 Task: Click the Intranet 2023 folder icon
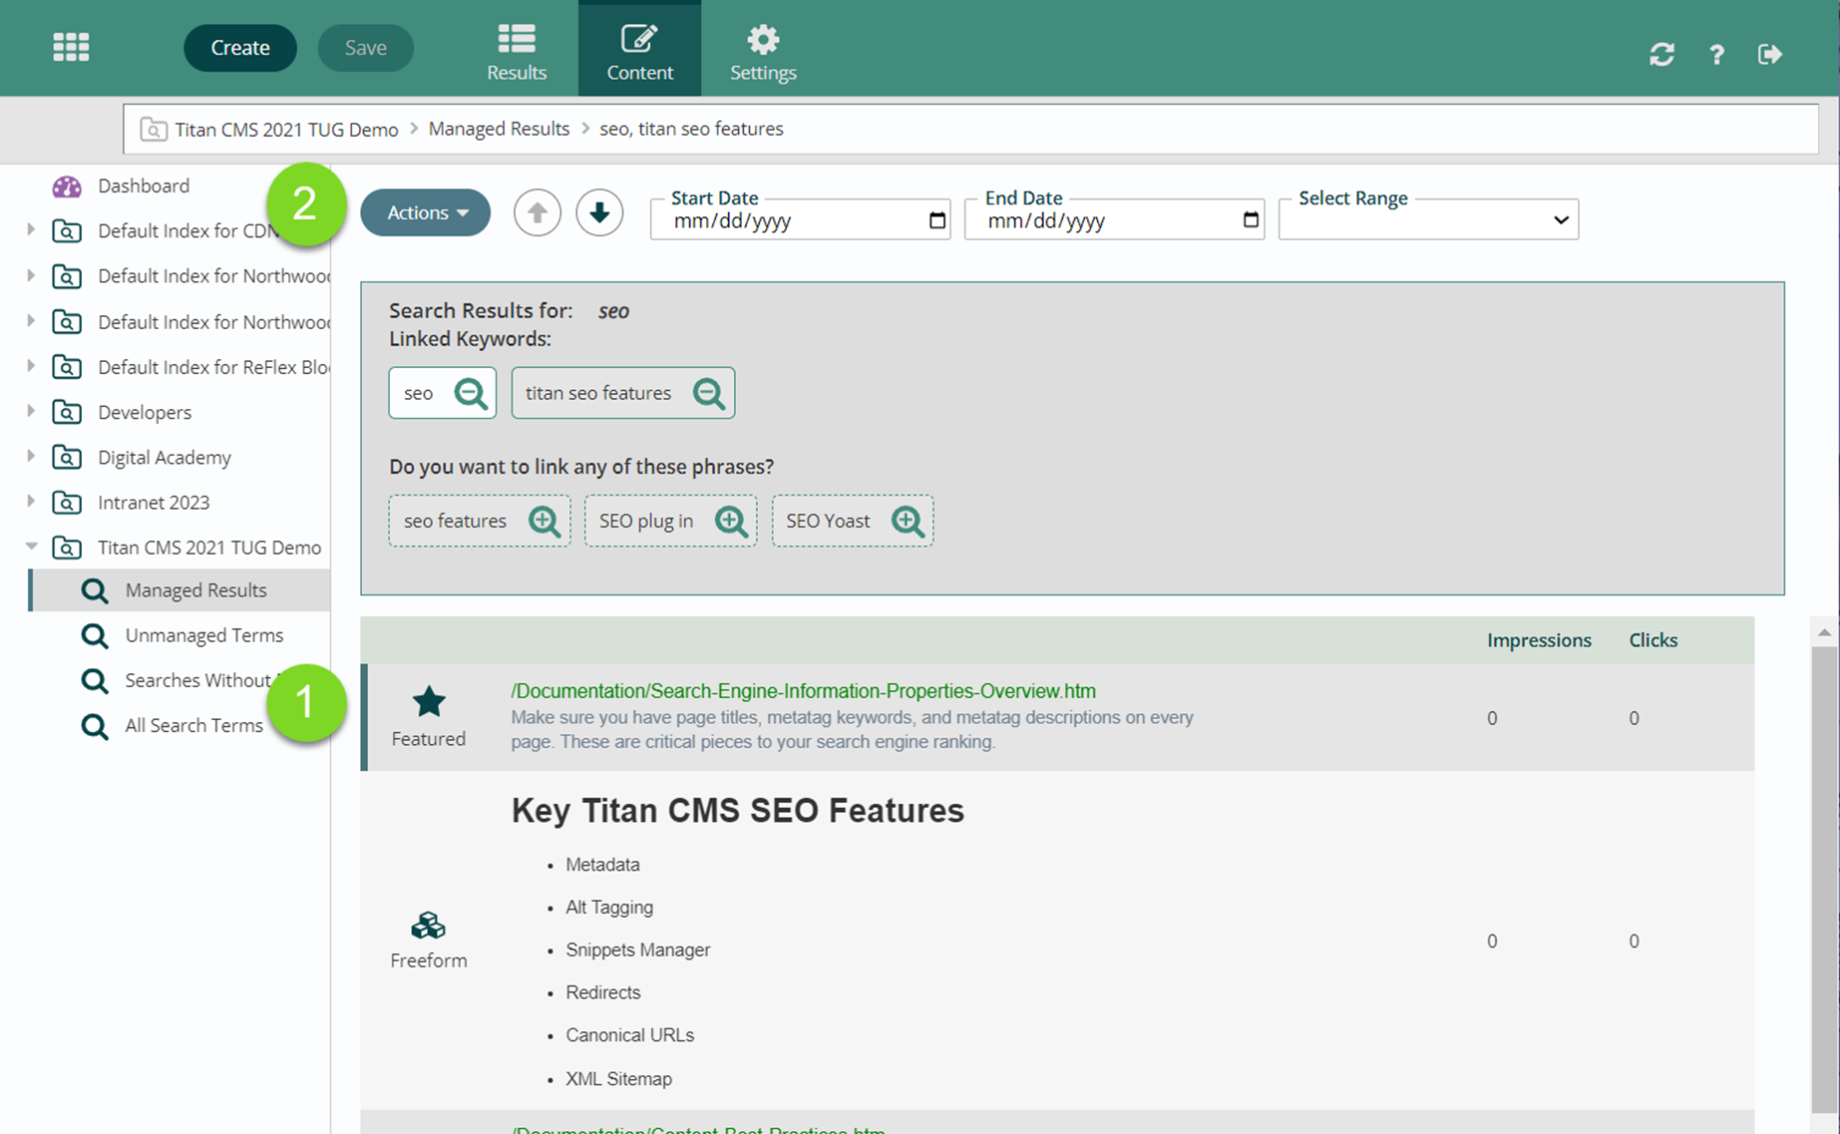(67, 503)
